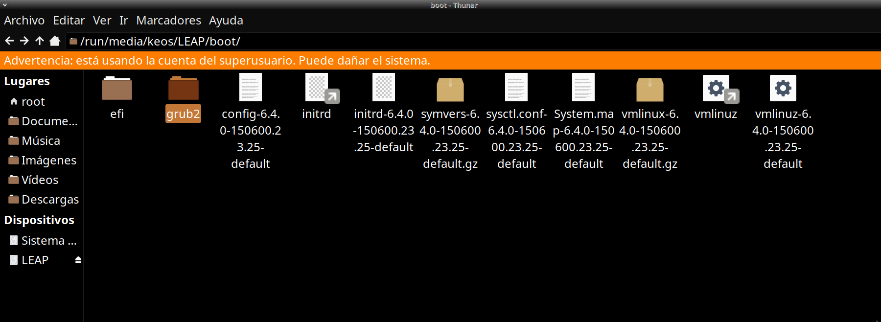Open the Marcadores menu

[168, 21]
